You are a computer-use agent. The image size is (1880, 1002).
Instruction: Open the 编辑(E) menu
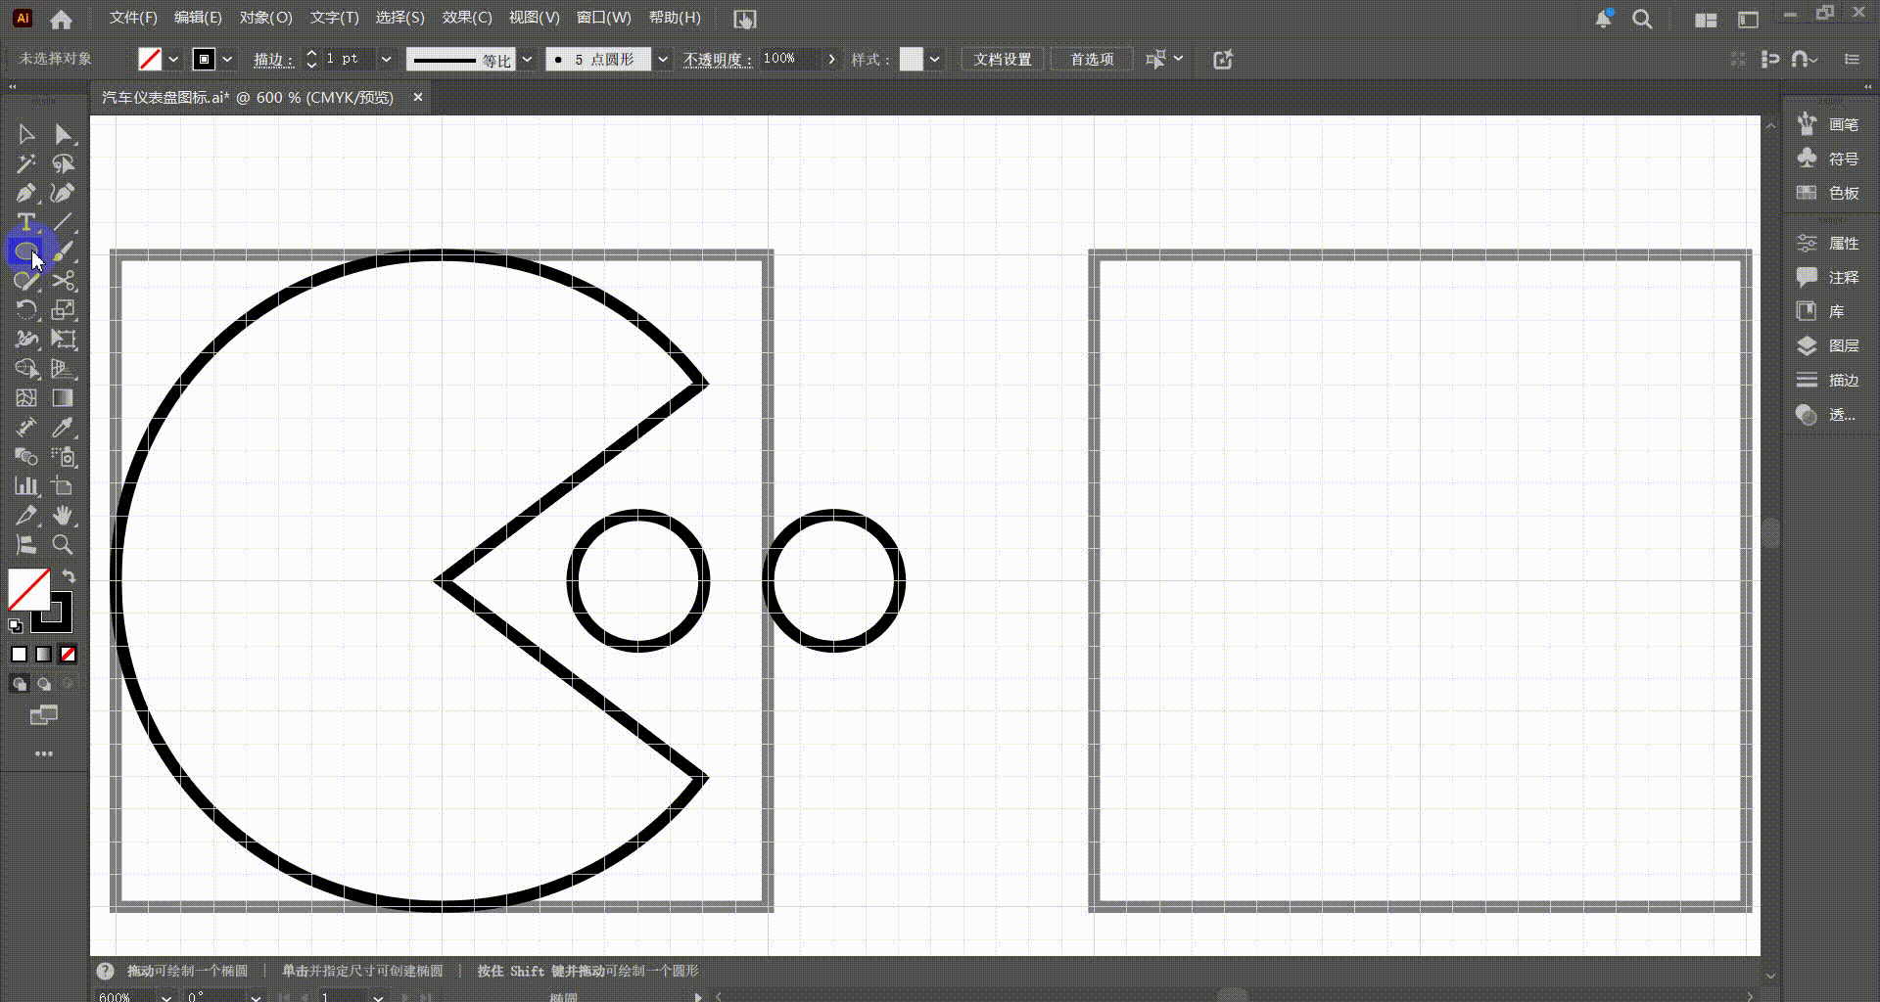(x=198, y=18)
